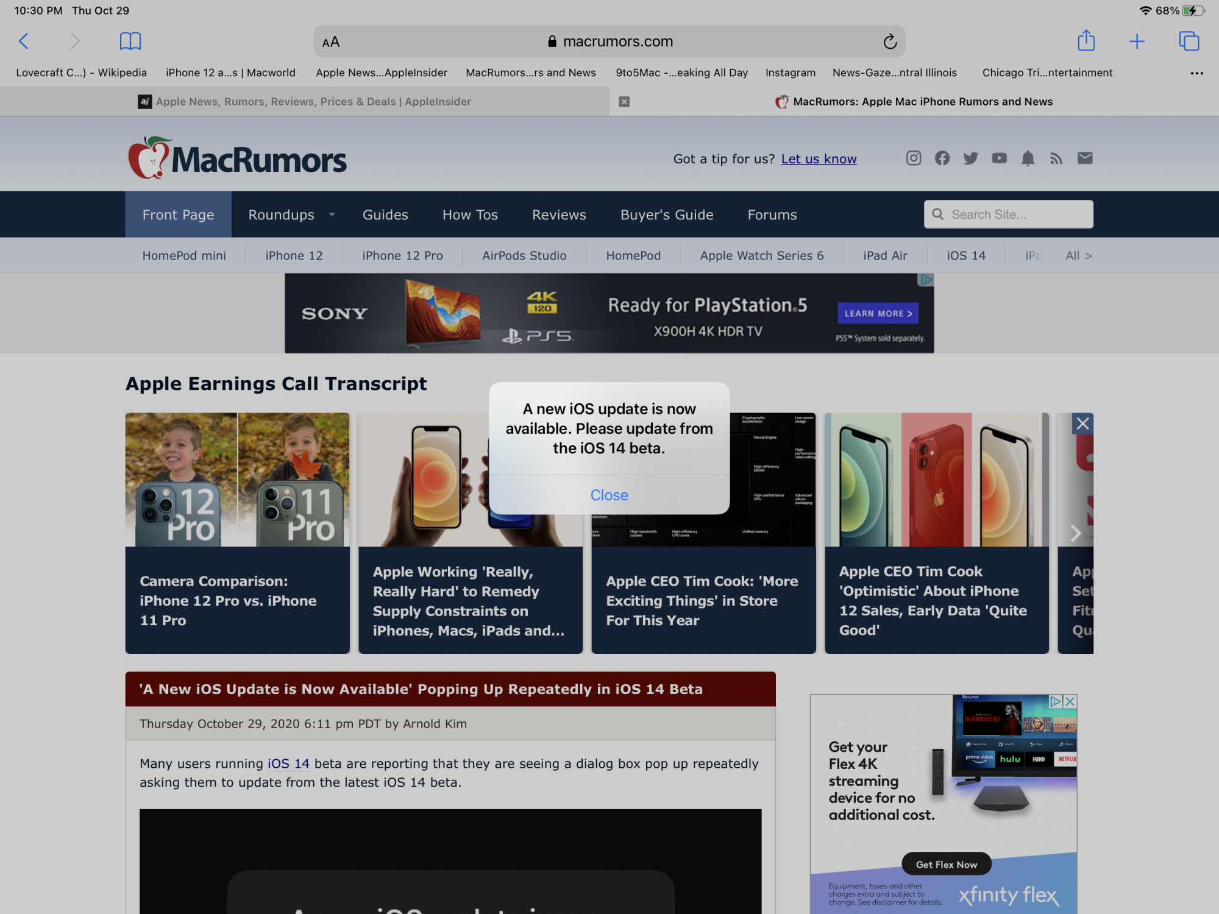Open MacRumors Facebook icon
Screen dimensions: 1219x914
(x=942, y=158)
